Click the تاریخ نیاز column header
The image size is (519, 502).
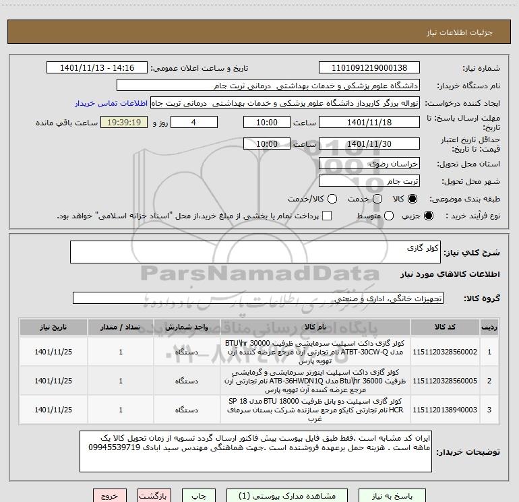point(53,327)
